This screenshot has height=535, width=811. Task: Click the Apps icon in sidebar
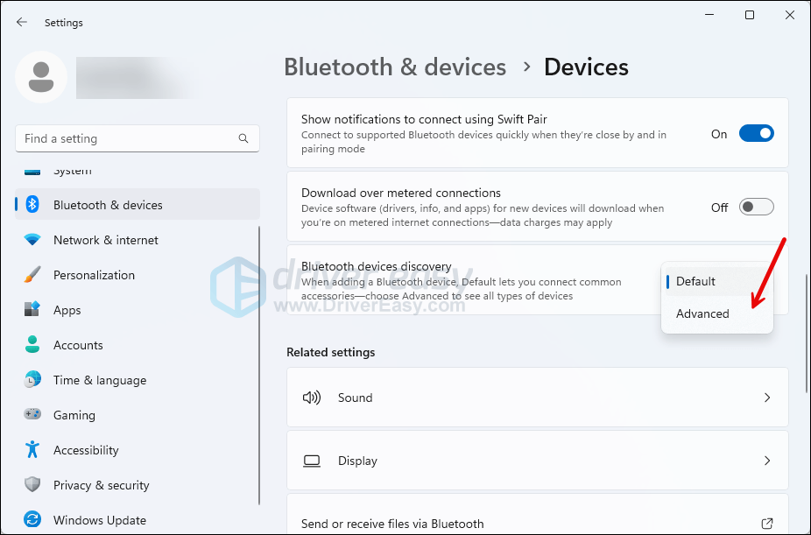click(32, 310)
